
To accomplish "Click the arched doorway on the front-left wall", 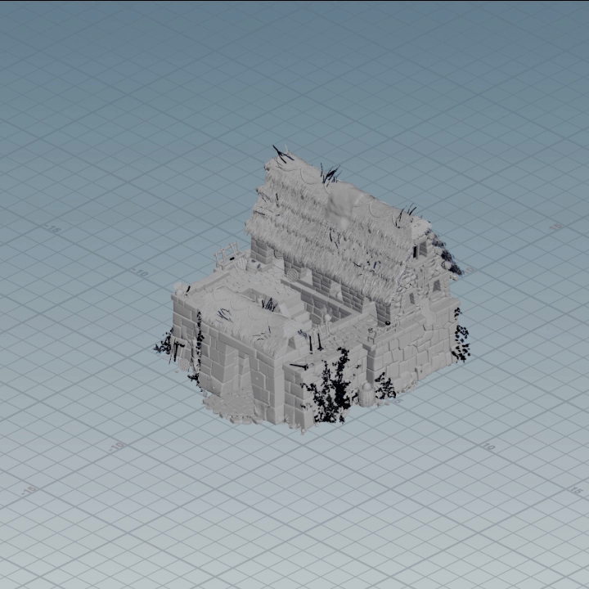I will pyautogui.click(x=242, y=376).
